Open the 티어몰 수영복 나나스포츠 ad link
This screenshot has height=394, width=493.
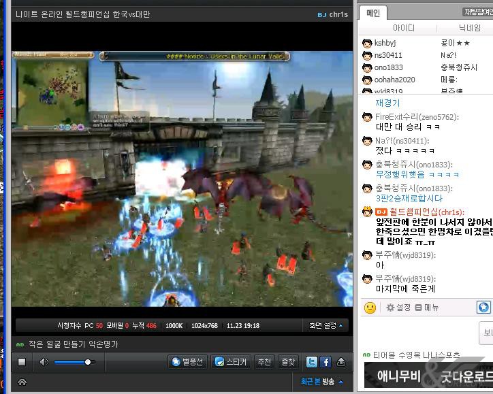[x=416, y=355]
